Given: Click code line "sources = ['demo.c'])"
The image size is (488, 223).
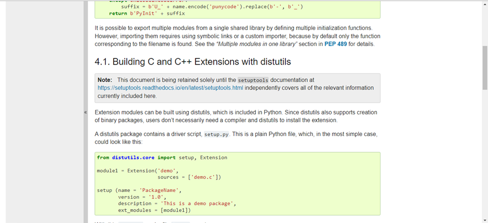Looking at the screenshot, I should pyautogui.click(x=189, y=177).
